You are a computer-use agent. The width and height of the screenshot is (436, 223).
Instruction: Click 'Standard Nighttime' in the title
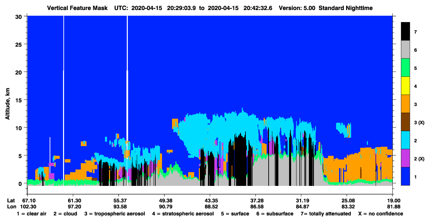[346, 8]
